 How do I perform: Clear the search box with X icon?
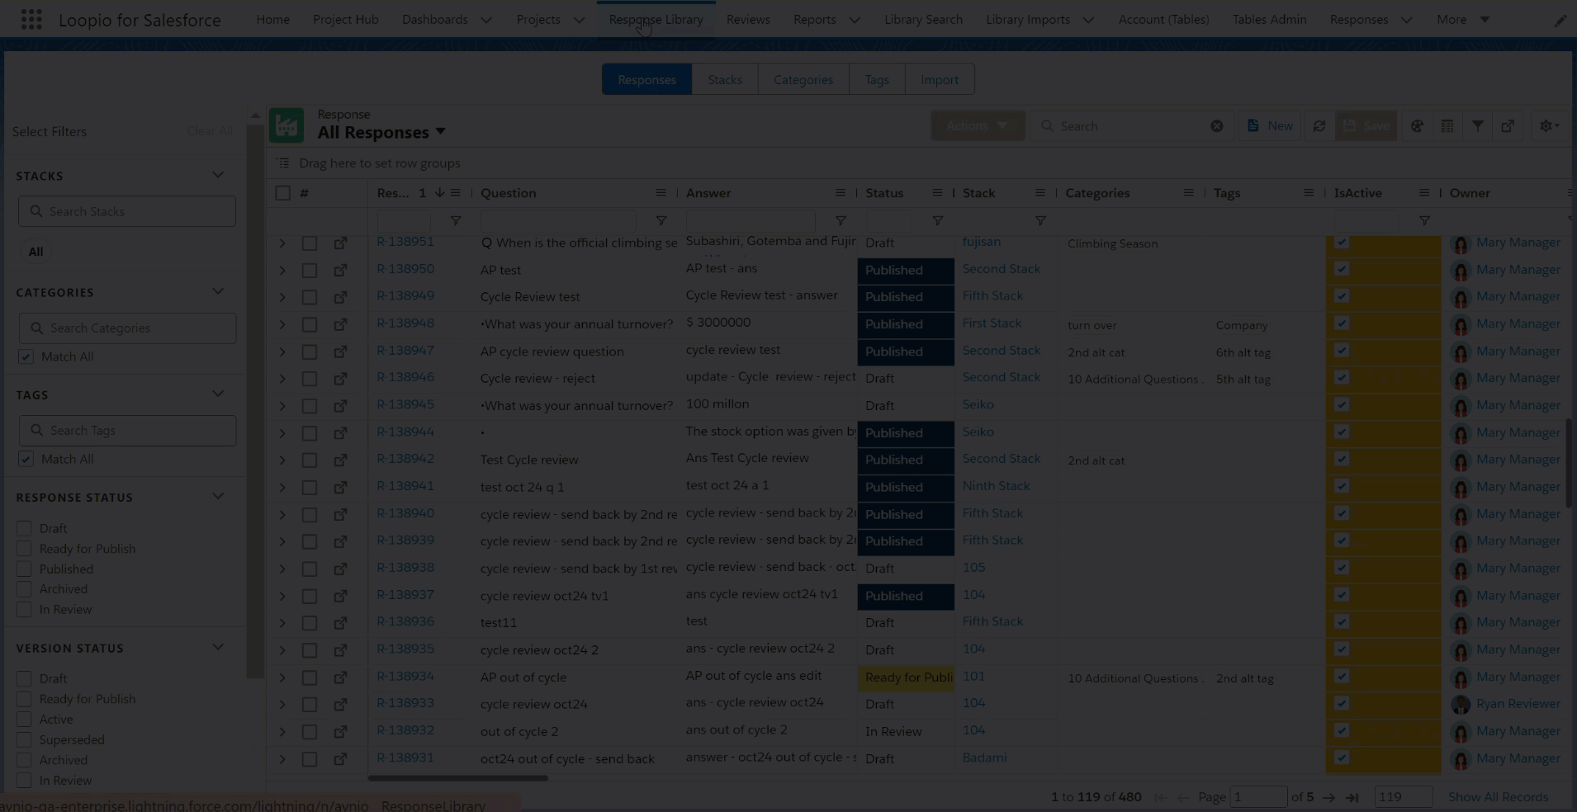click(1217, 126)
